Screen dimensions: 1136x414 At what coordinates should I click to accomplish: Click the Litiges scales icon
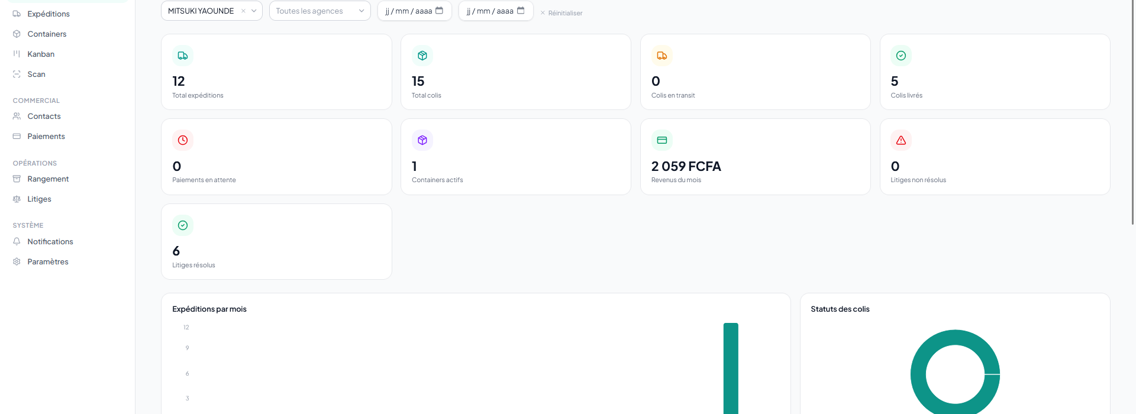(17, 199)
